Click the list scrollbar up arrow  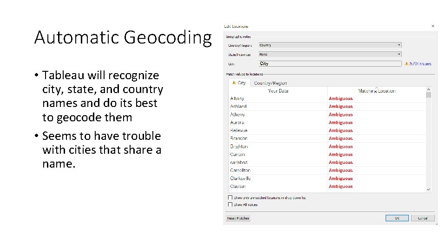428,89
